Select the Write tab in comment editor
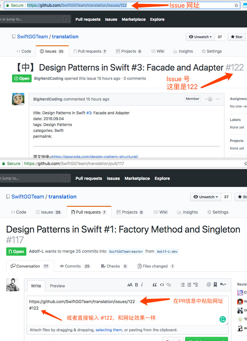The height and width of the screenshot is (341, 247). tap(36, 286)
